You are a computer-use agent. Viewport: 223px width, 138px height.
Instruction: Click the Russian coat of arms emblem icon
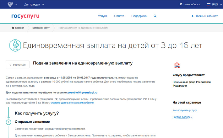coord(10,4)
